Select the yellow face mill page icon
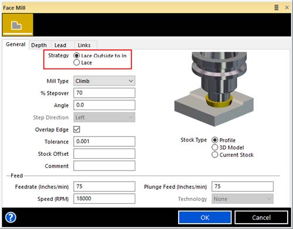The image size is (293, 229). click(x=18, y=25)
